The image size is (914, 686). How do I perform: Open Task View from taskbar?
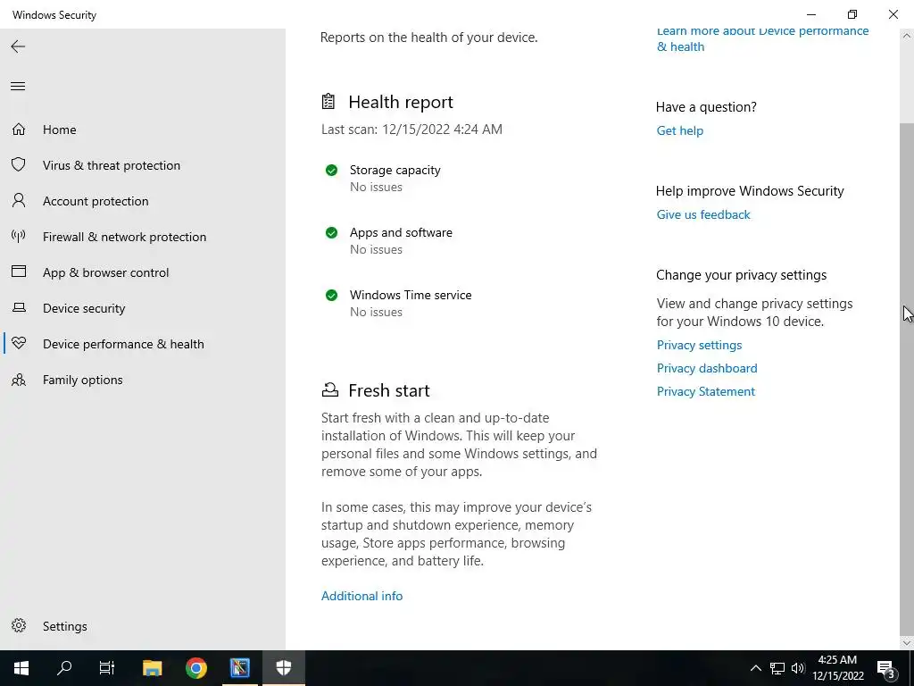pos(107,668)
